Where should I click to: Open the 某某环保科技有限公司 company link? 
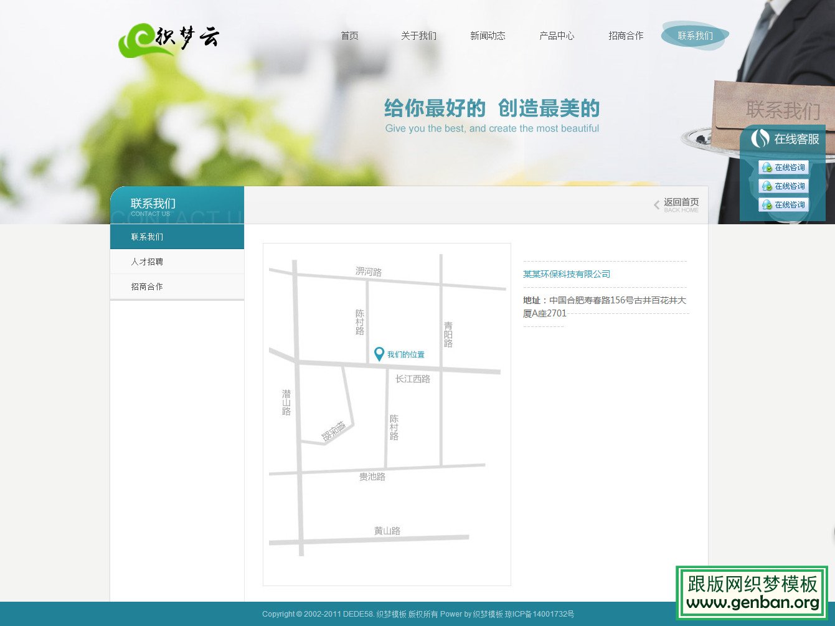(566, 273)
